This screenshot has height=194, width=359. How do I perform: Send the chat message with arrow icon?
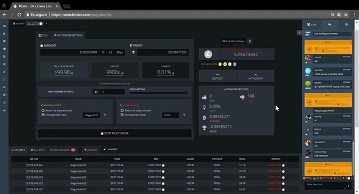pyautogui.click(x=348, y=186)
